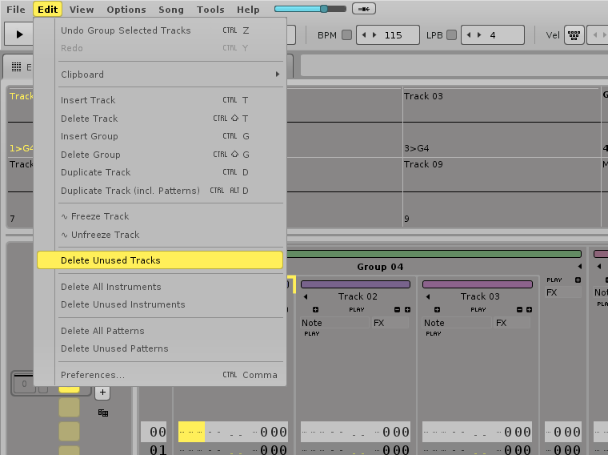Image resolution: width=608 pixels, height=455 pixels.
Task: Toggle the LPB checkbox
Action: click(x=451, y=35)
